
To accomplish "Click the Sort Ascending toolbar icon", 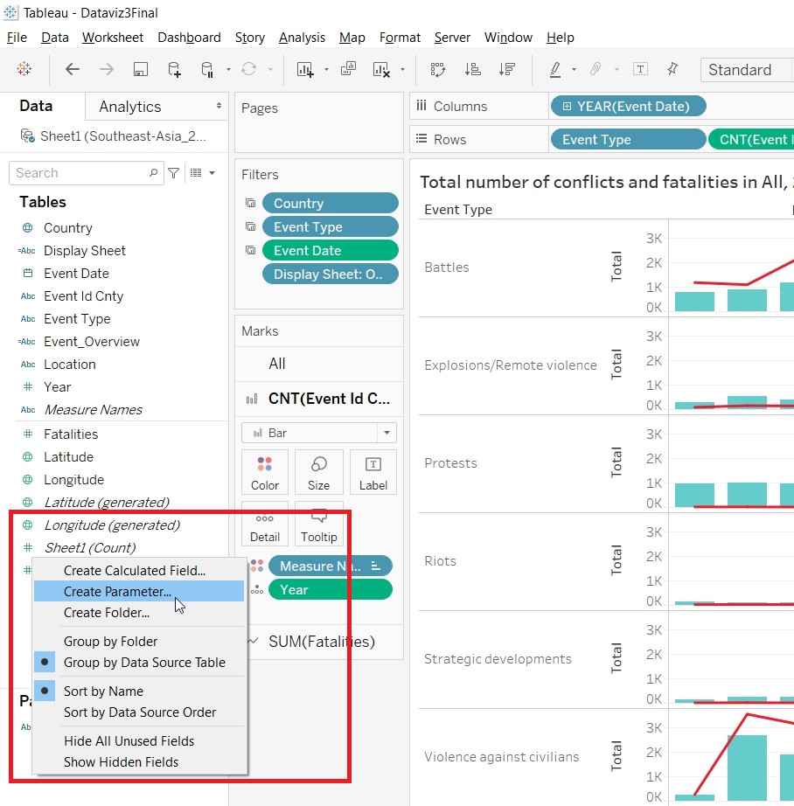I will tap(472, 70).
